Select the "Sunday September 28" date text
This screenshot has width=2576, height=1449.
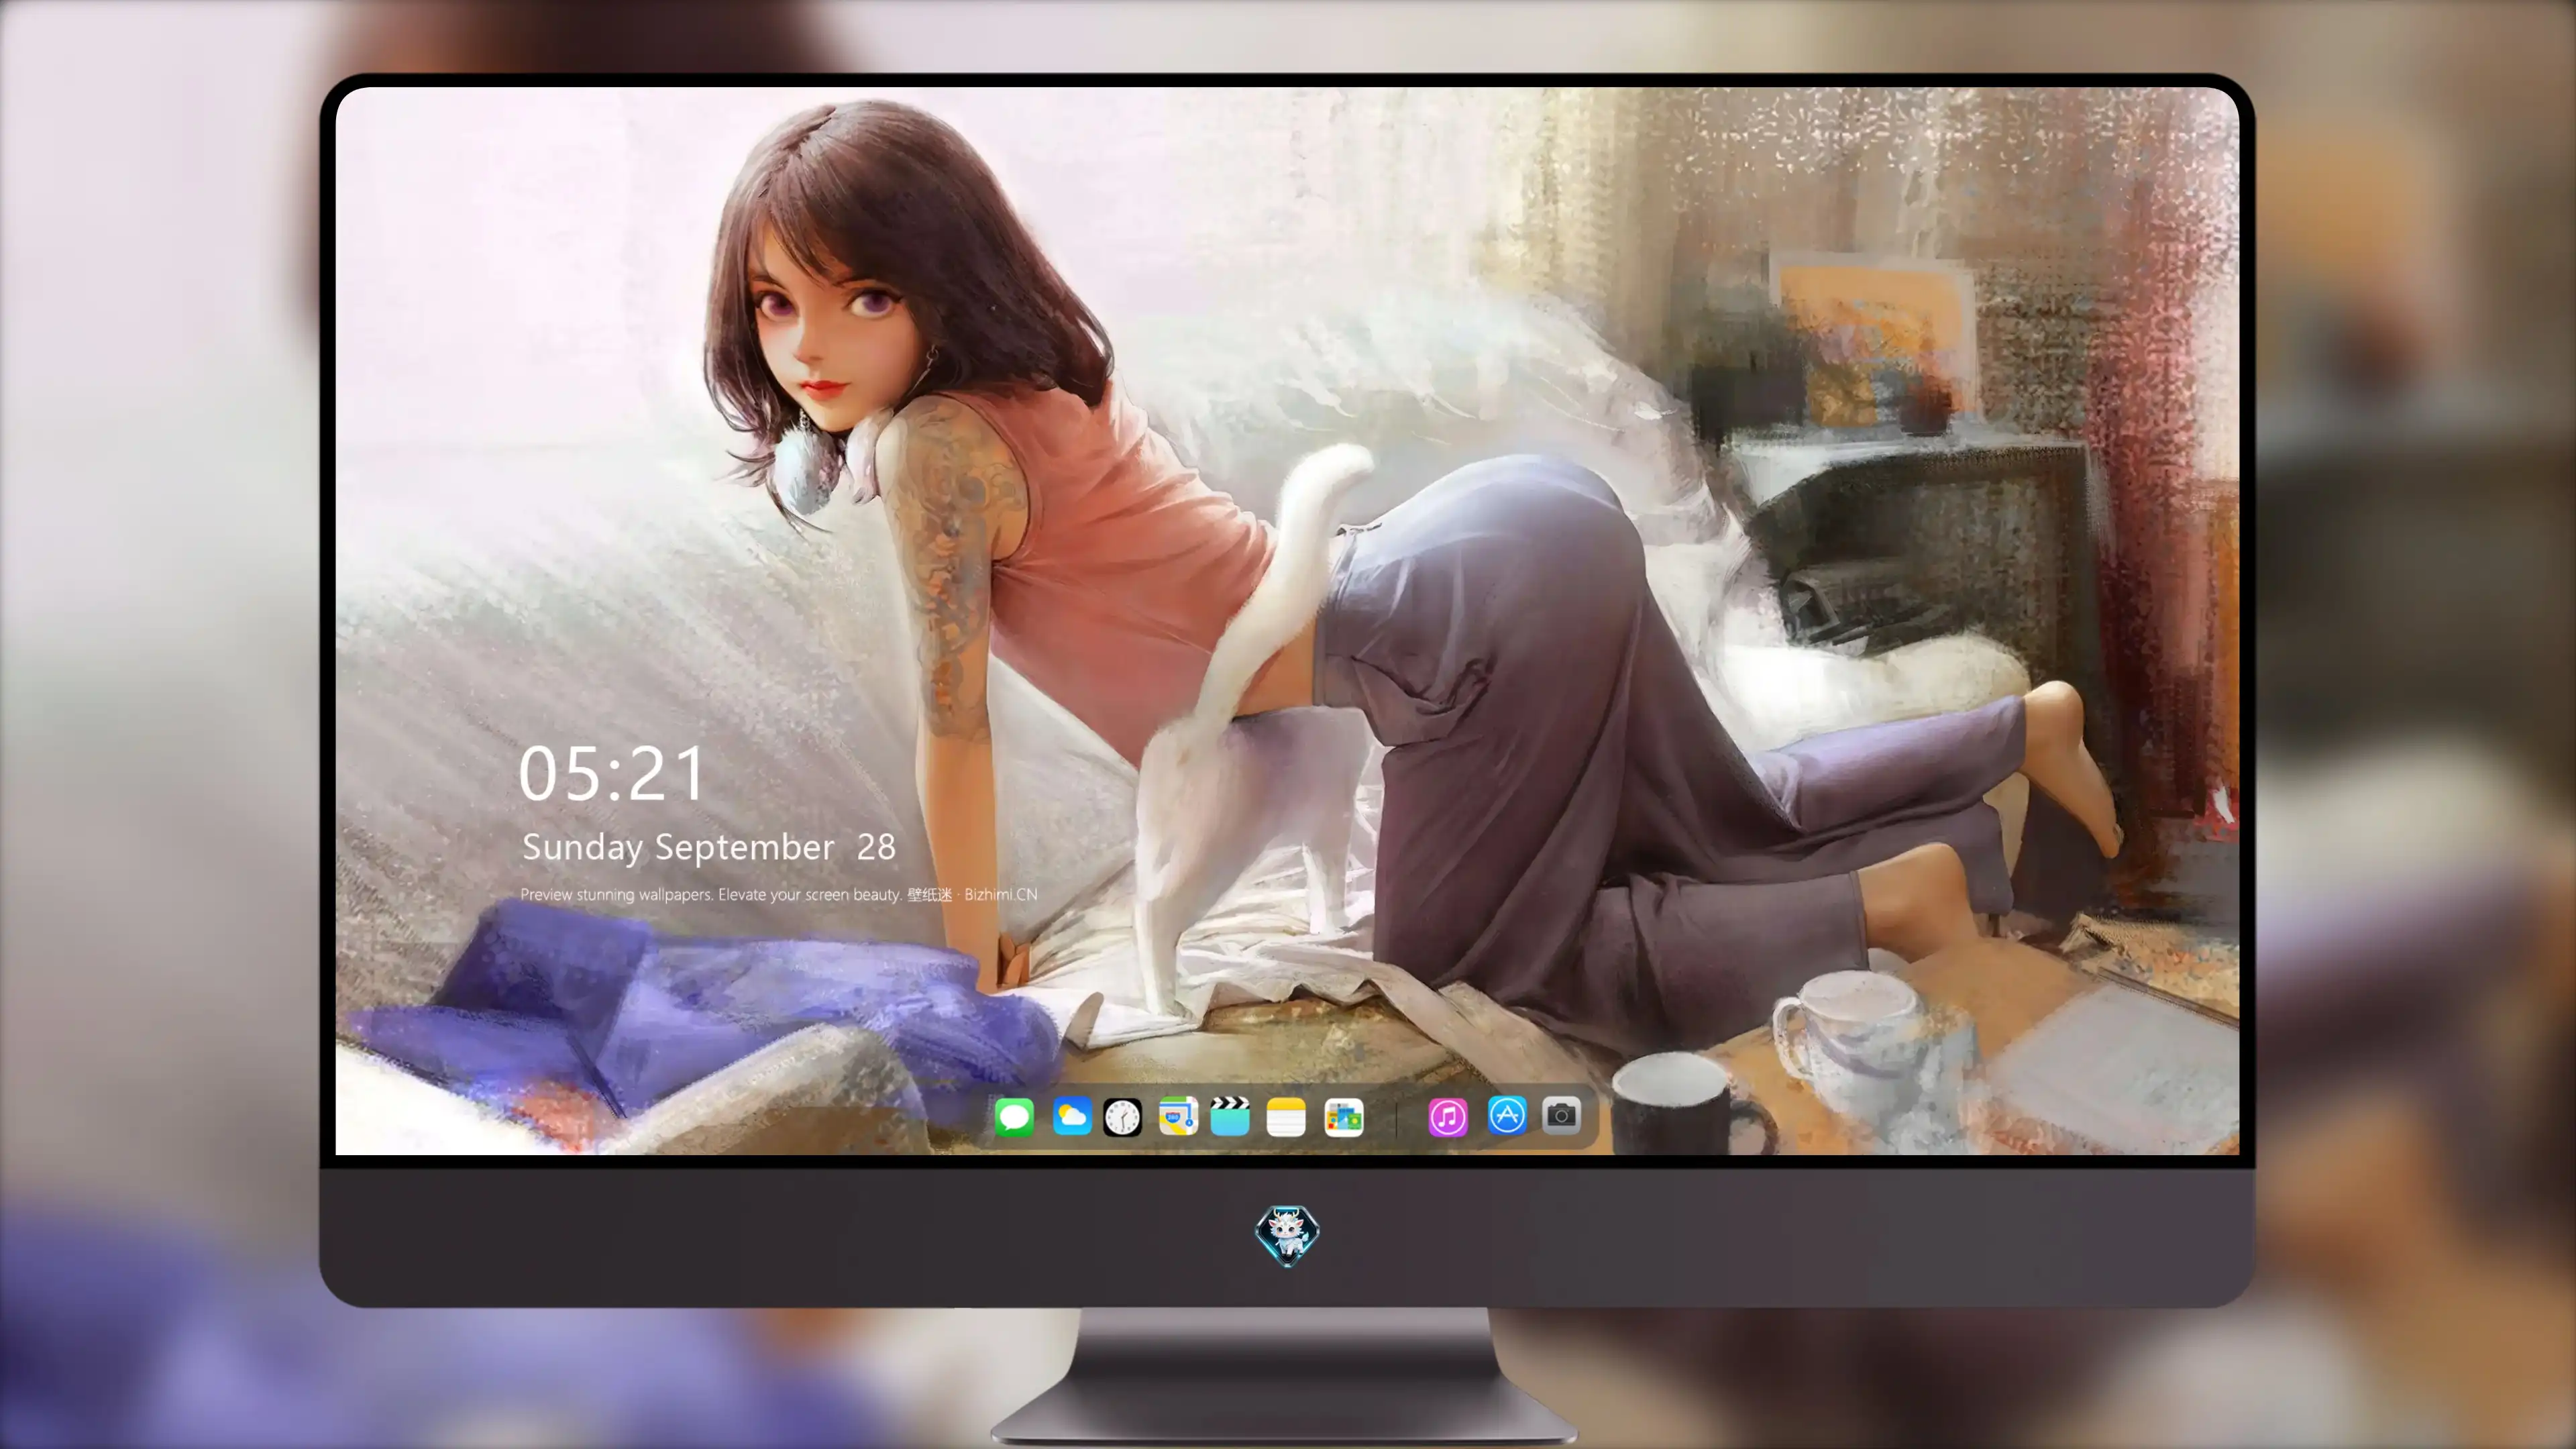(709, 847)
